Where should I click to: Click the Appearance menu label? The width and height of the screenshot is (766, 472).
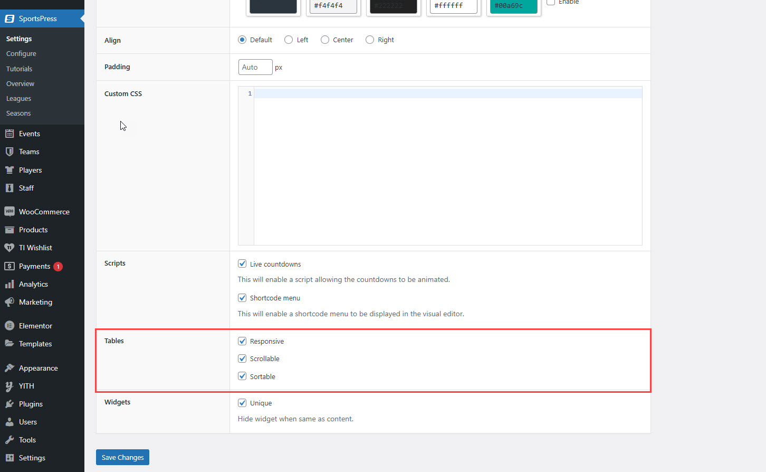(39, 368)
